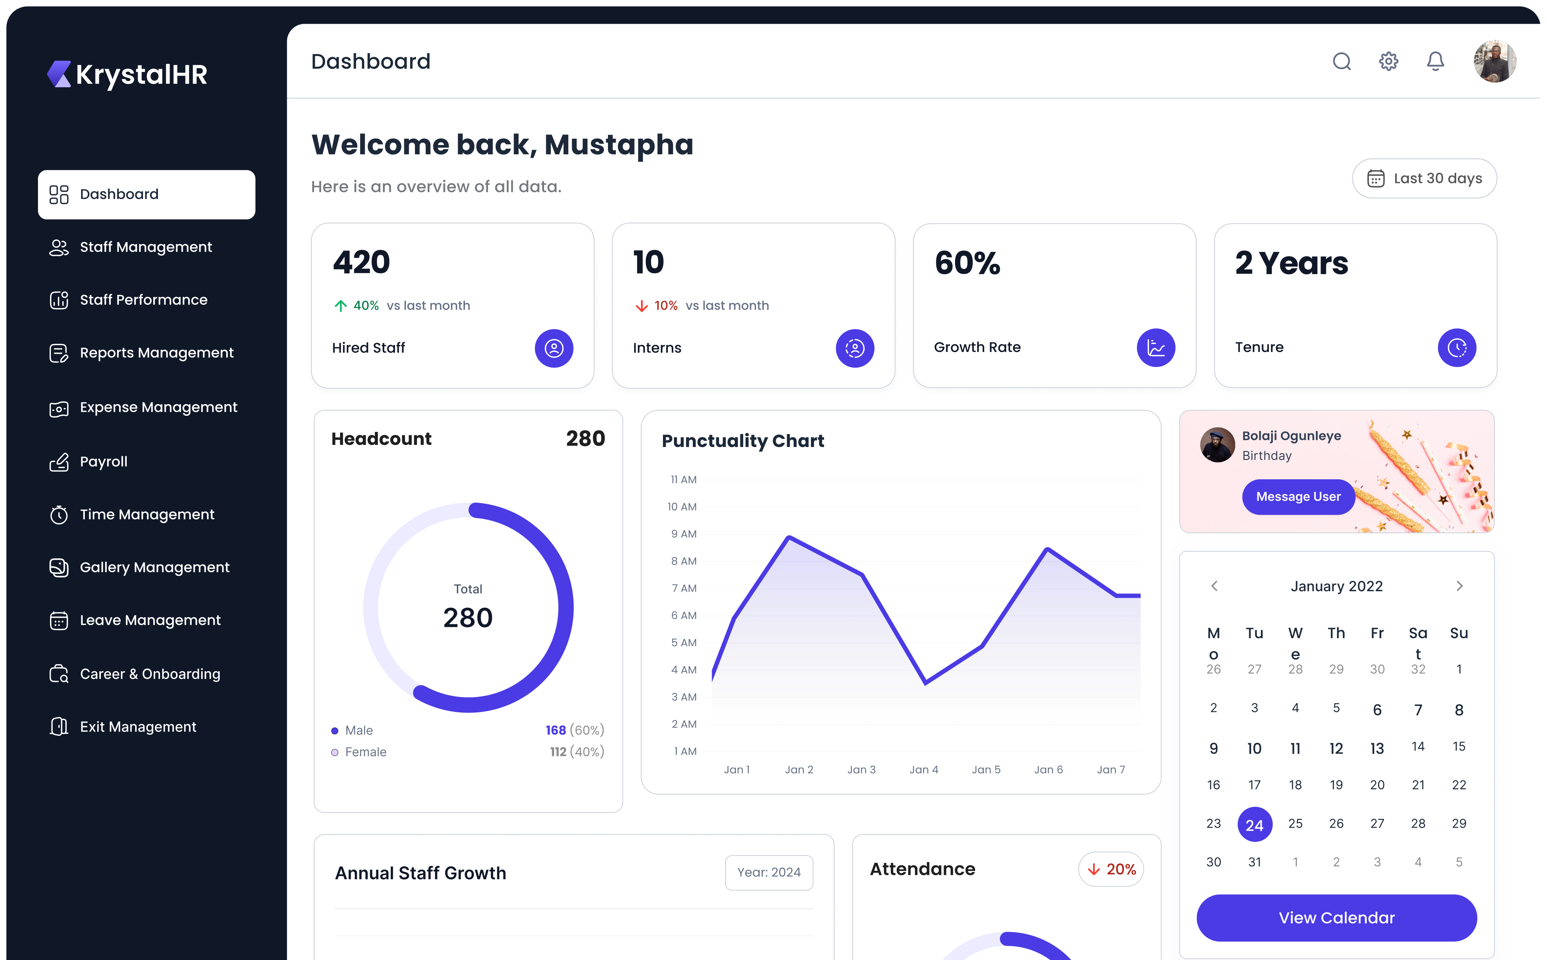Open Payroll in the sidebar
This screenshot has height=960, width=1547.
click(104, 462)
